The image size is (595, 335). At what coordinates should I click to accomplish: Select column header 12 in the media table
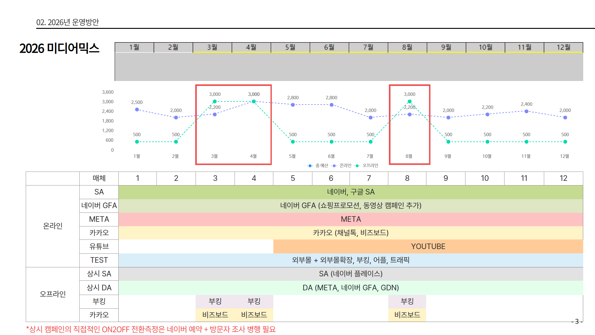click(563, 178)
